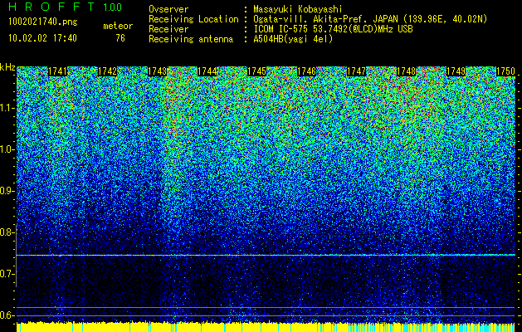Click the 1745 time marker
Viewport: 522px width, 332px height.
click(256, 71)
